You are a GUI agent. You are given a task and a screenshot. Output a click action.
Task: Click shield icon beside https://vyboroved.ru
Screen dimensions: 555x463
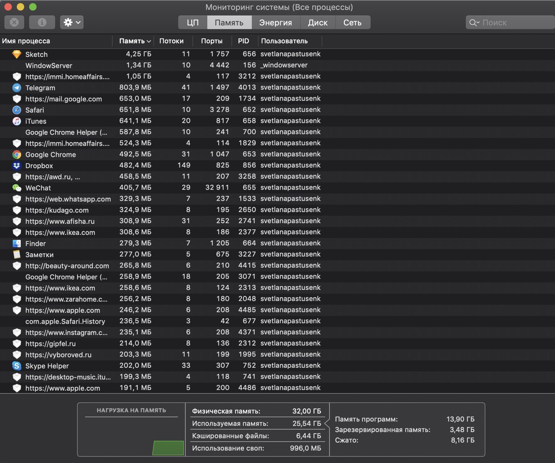point(16,355)
